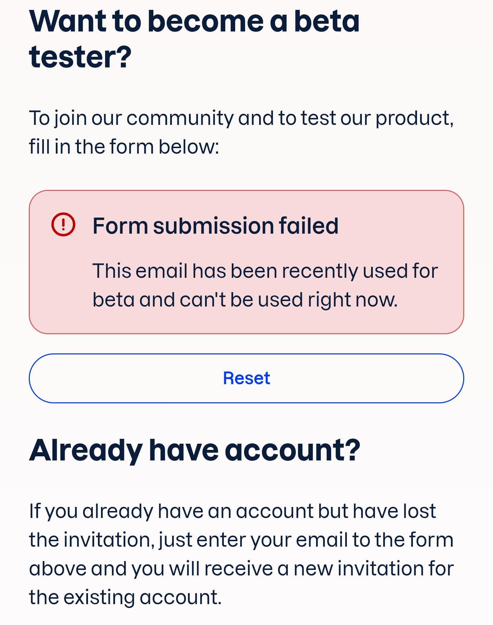Click the 'fill in the form below:' text

pyautogui.click(x=124, y=147)
